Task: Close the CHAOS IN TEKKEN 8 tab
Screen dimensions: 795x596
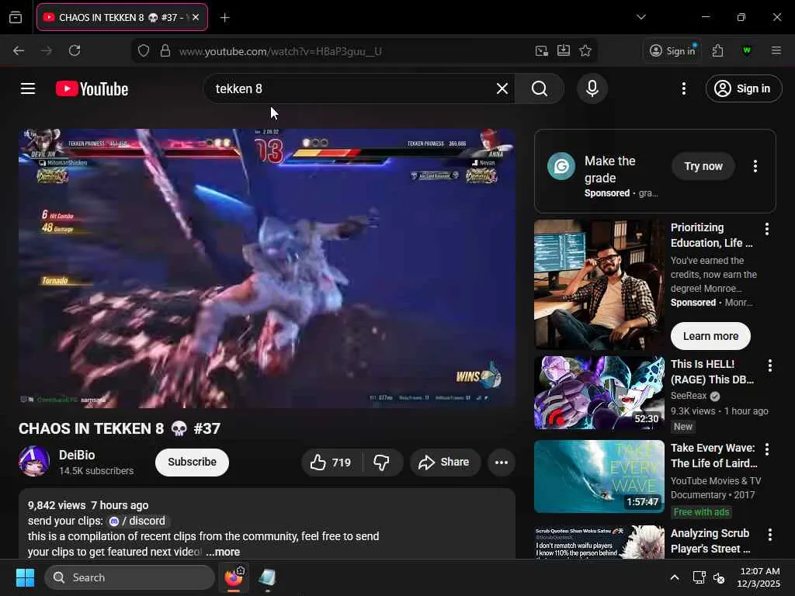Action: 196,17
